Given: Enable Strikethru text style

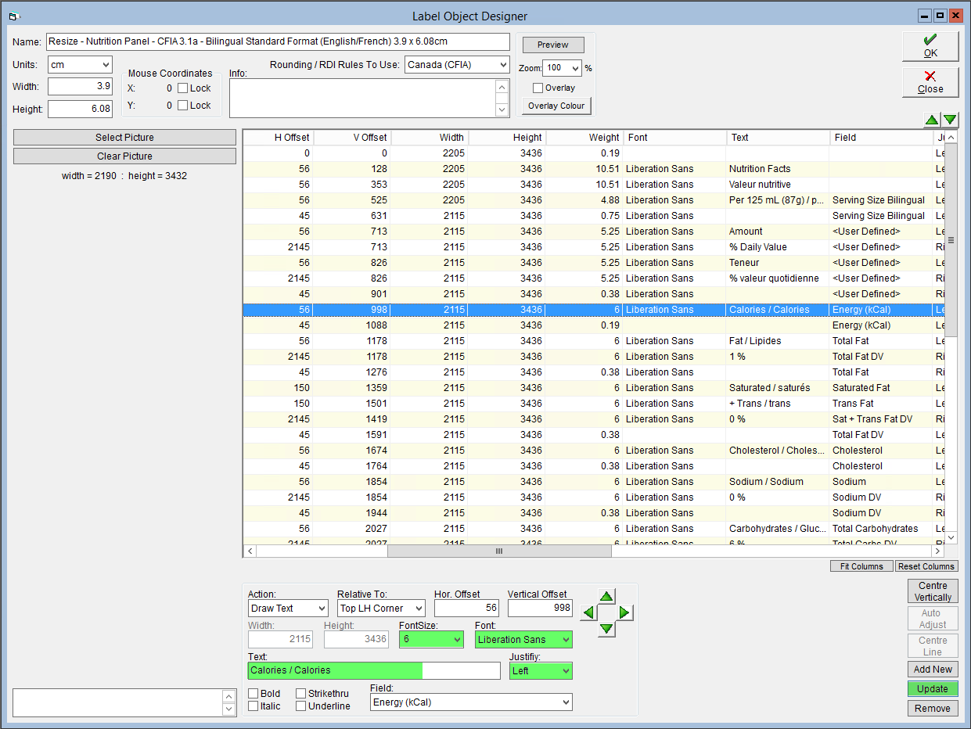Looking at the screenshot, I should (301, 694).
